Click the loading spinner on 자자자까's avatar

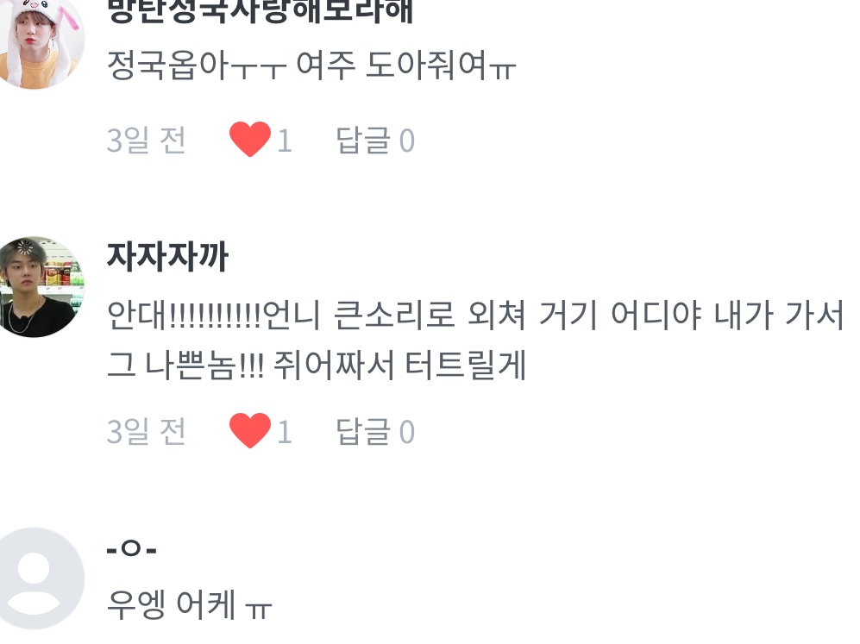[24, 247]
